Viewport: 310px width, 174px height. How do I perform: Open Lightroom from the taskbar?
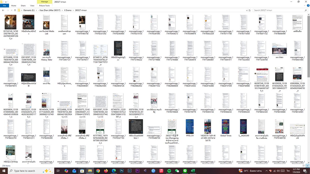tap(130, 171)
